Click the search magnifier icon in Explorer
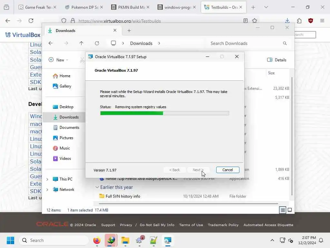330x248 pixels. tap(285, 43)
